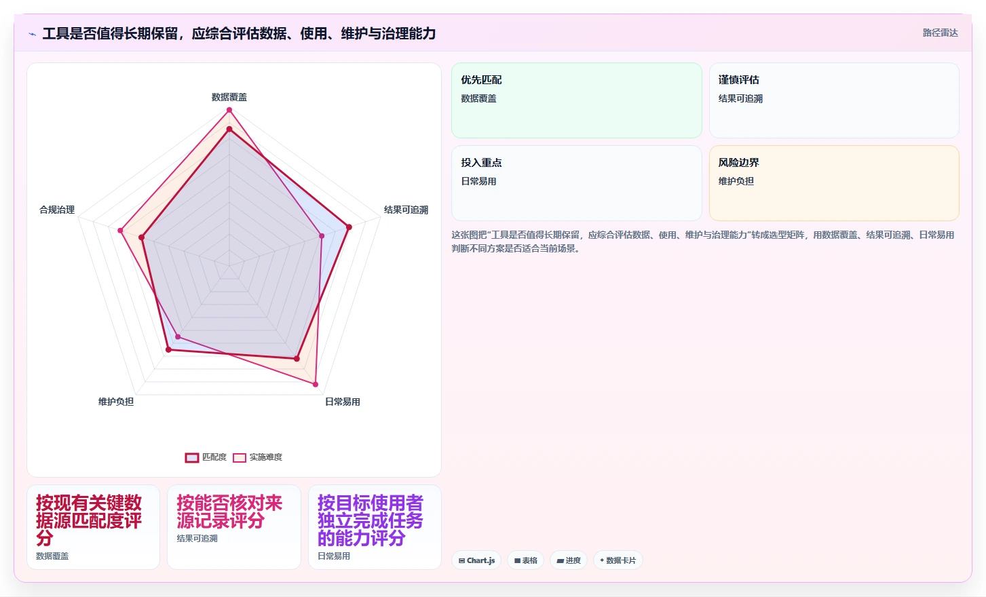Click the page title about 工具是否值得长期保留
This screenshot has height=597, width=986.
click(239, 33)
